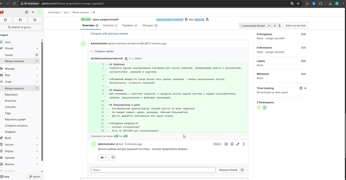Add a new emoji reaction below comment
This screenshot has height=180, width=346.
coord(113,157)
